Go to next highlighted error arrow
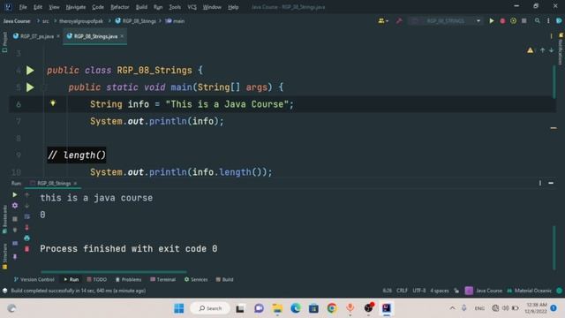This screenshot has height=318, width=565. click(551, 50)
